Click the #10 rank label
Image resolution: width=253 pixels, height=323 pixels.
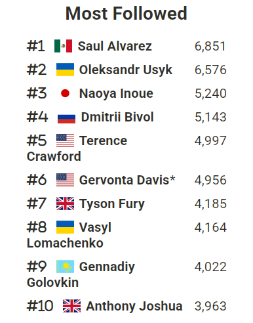tap(40, 306)
